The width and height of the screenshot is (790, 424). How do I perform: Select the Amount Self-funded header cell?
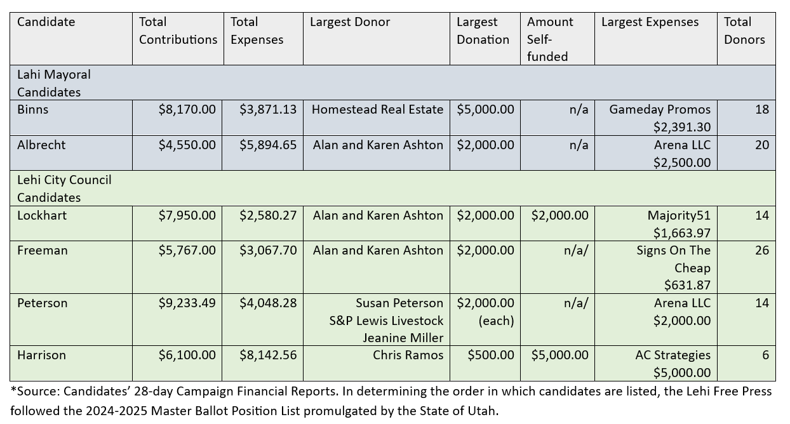550,39
